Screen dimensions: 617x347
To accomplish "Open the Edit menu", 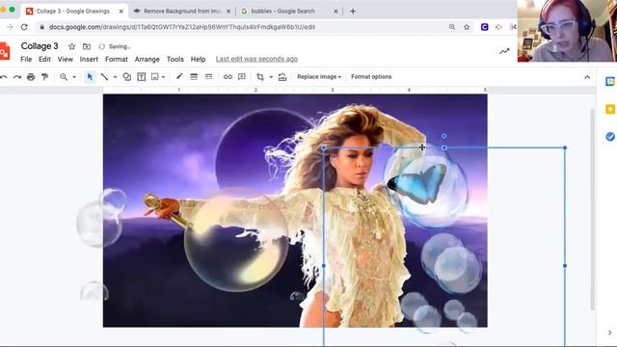I will (44, 59).
